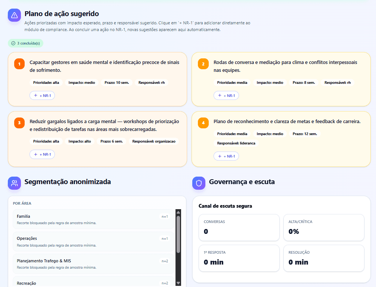
Task: Click the n=1 badge on Operações row
Action: point(165,239)
